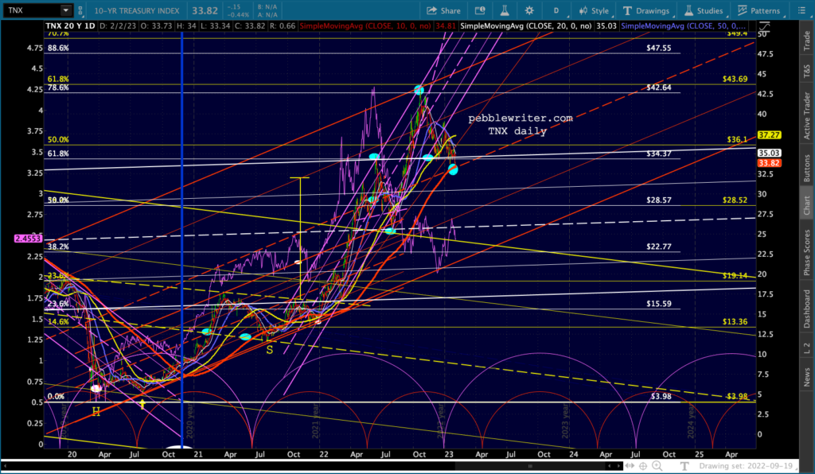Click the $43.69 yellow level label

click(735, 79)
